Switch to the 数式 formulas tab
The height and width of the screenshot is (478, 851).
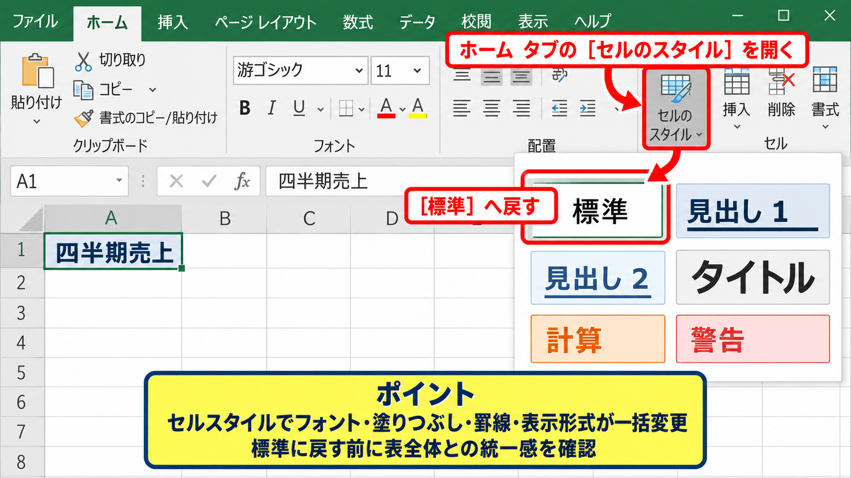point(358,22)
